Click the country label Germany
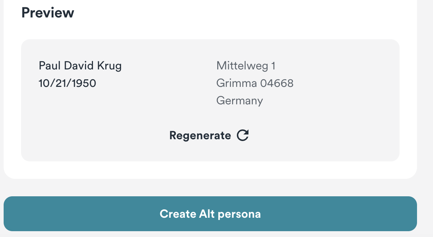This screenshot has height=237, width=433. [239, 101]
